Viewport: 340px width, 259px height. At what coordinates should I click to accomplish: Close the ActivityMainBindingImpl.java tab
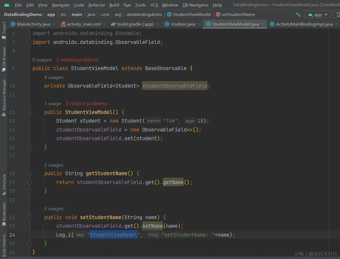(336, 24)
